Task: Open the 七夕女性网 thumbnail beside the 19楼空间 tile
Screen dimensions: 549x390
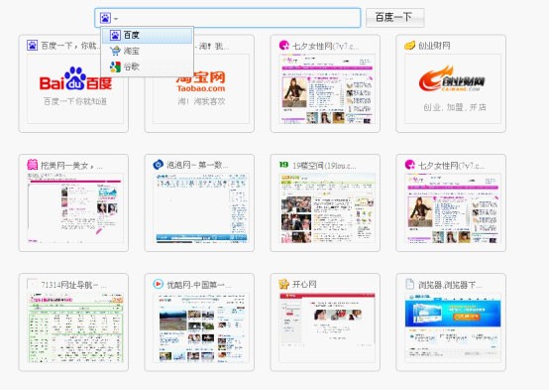Action: coord(452,208)
